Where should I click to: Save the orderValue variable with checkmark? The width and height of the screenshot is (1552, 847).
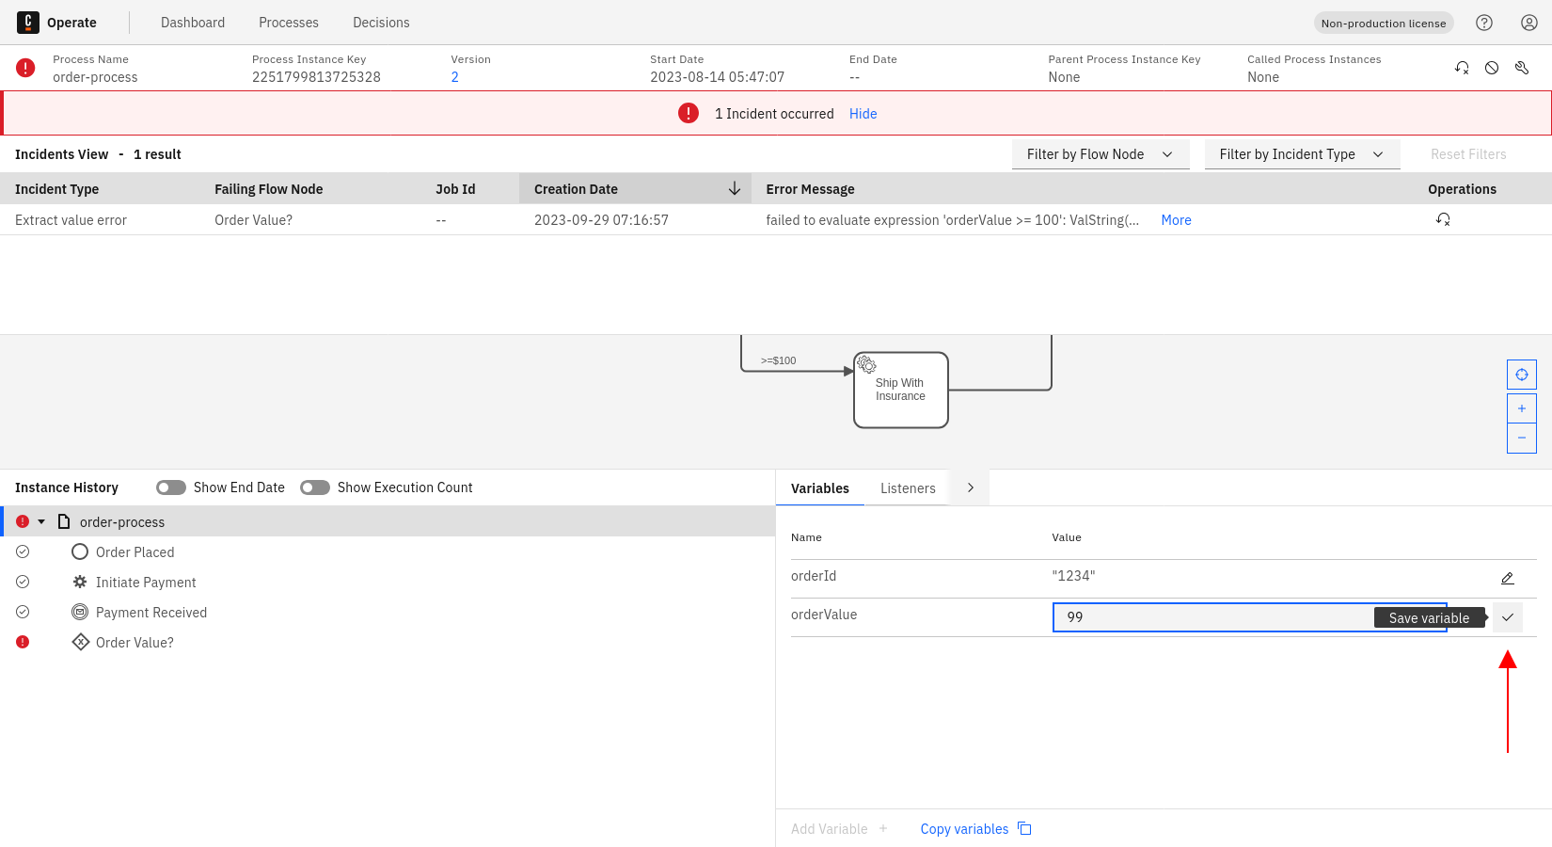coord(1508,617)
